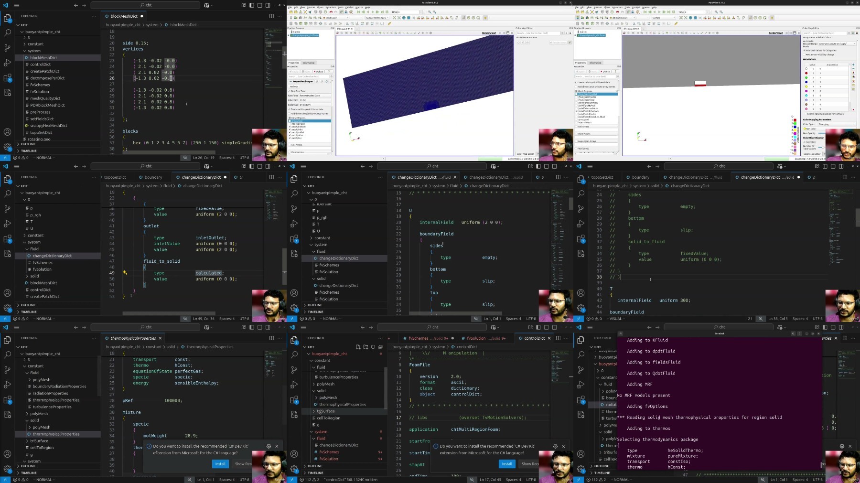
Task: Click lightbulb icon in vtkBlockColors ParaView toolbar
Action: click(772, 18)
